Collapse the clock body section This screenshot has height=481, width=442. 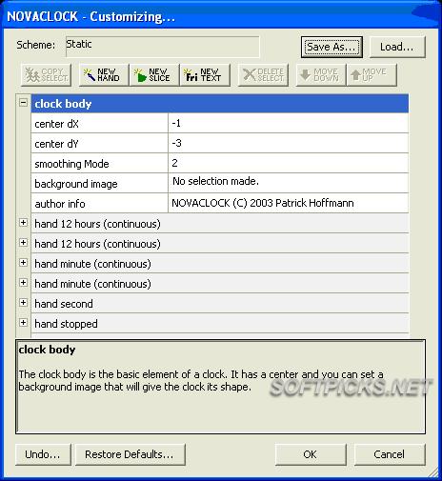coord(23,103)
